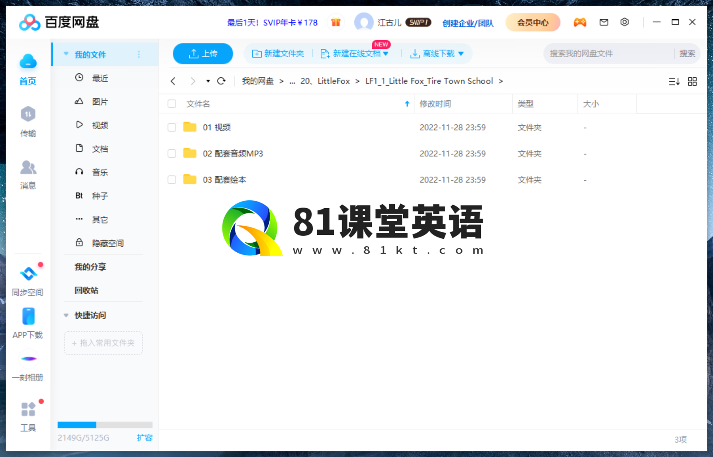Click the 创建企业/团队 link
Viewport: 713px width, 457px height.
tap(468, 23)
